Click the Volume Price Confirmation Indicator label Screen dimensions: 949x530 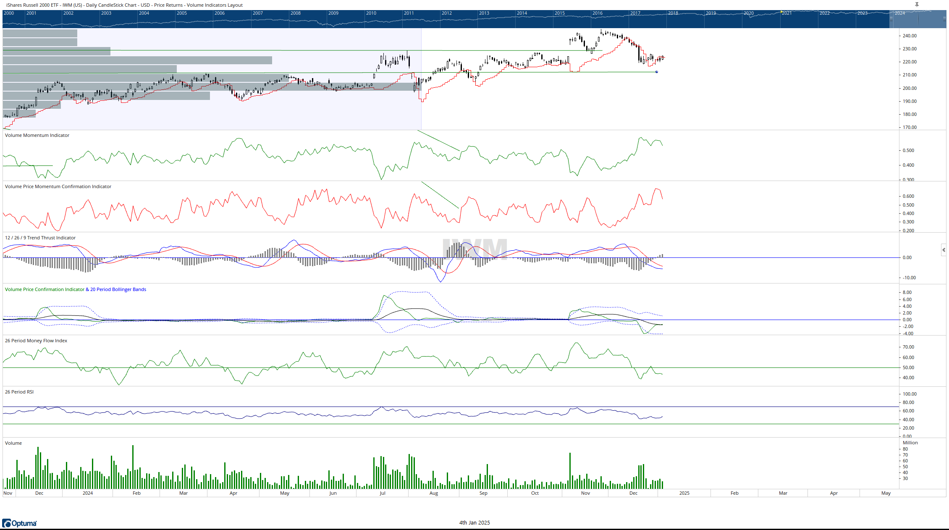pyautogui.click(x=45, y=289)
